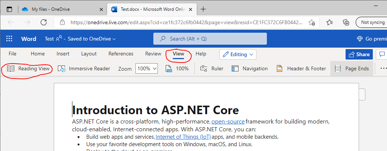
Task: Open the Zoom percentage dropdown
Action: point(147,68)
